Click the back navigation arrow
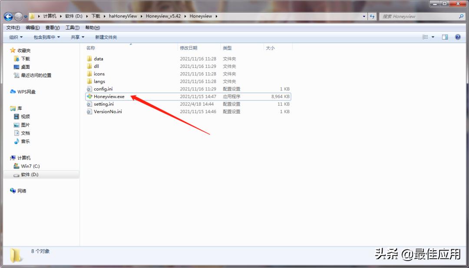The width and height of the screenshot is (469, 268). (x=8, y=17)
